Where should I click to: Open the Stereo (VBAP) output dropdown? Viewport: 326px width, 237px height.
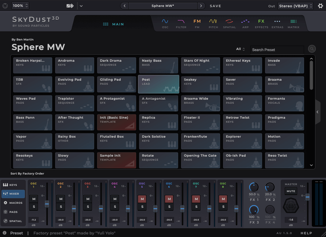(295, 6)
